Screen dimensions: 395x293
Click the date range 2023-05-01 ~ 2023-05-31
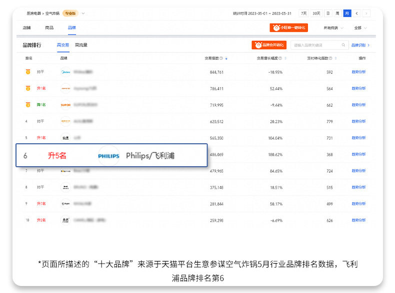tap(269, 13)
